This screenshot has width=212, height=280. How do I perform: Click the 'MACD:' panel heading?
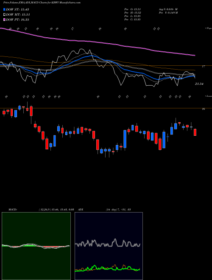click(13, 210)
